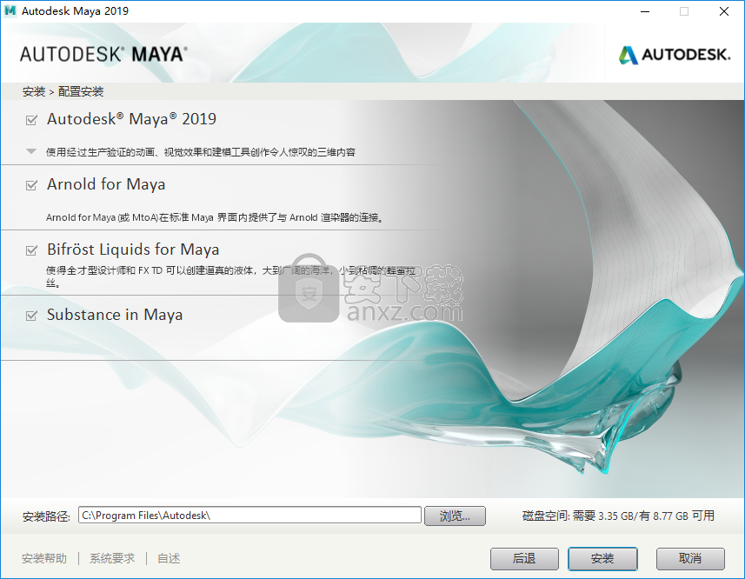Click the 磁盘空间 disk space requirement text
Image resolution: width=745 pixels, height=579 pixels.
click(x=618, y=516)
